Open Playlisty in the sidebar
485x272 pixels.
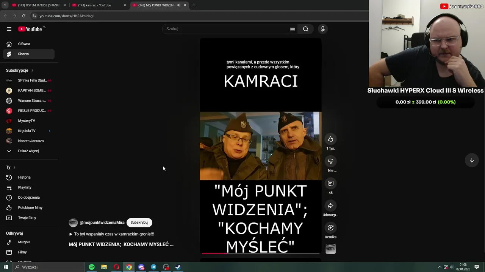pyautogui.click(x=29, y=187)
